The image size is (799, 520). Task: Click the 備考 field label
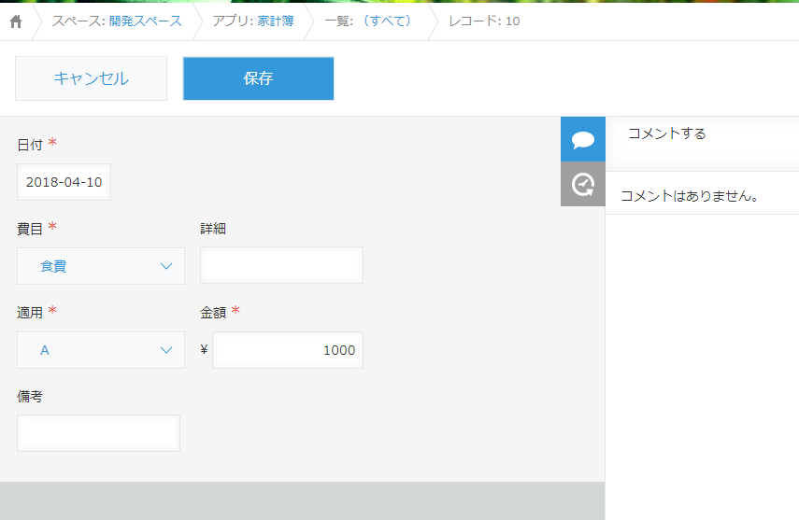pos(30,397)
